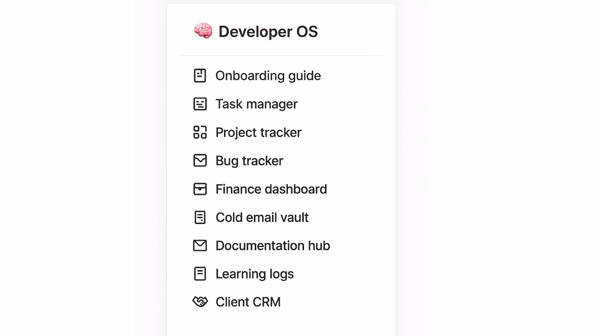
Task: Open the Cold email vault
Action: [262, 218]
